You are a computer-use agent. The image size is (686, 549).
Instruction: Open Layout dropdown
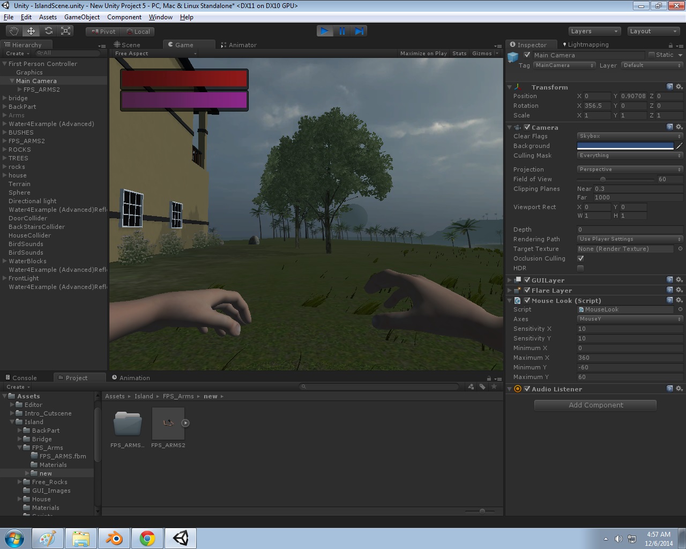pos(653,31)
